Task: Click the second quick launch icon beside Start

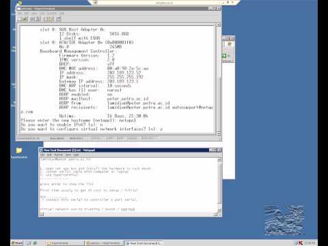Action: [36, 243]
